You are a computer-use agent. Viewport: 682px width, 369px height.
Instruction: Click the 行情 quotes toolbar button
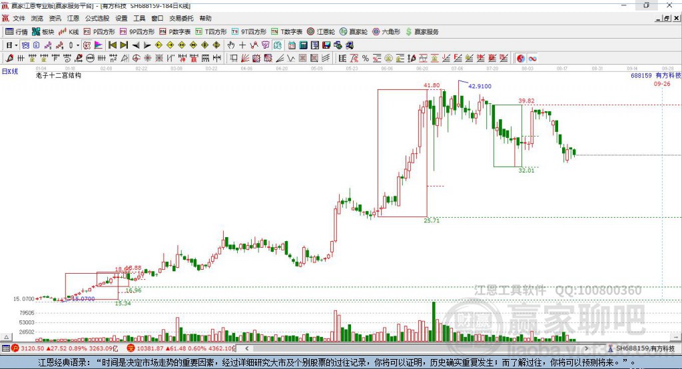[17, 32]
